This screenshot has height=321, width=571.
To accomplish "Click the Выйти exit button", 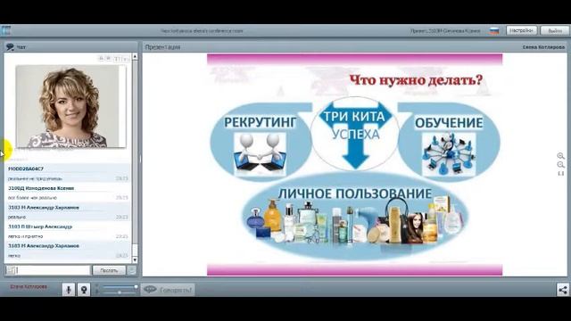I will tap(554, 30).
